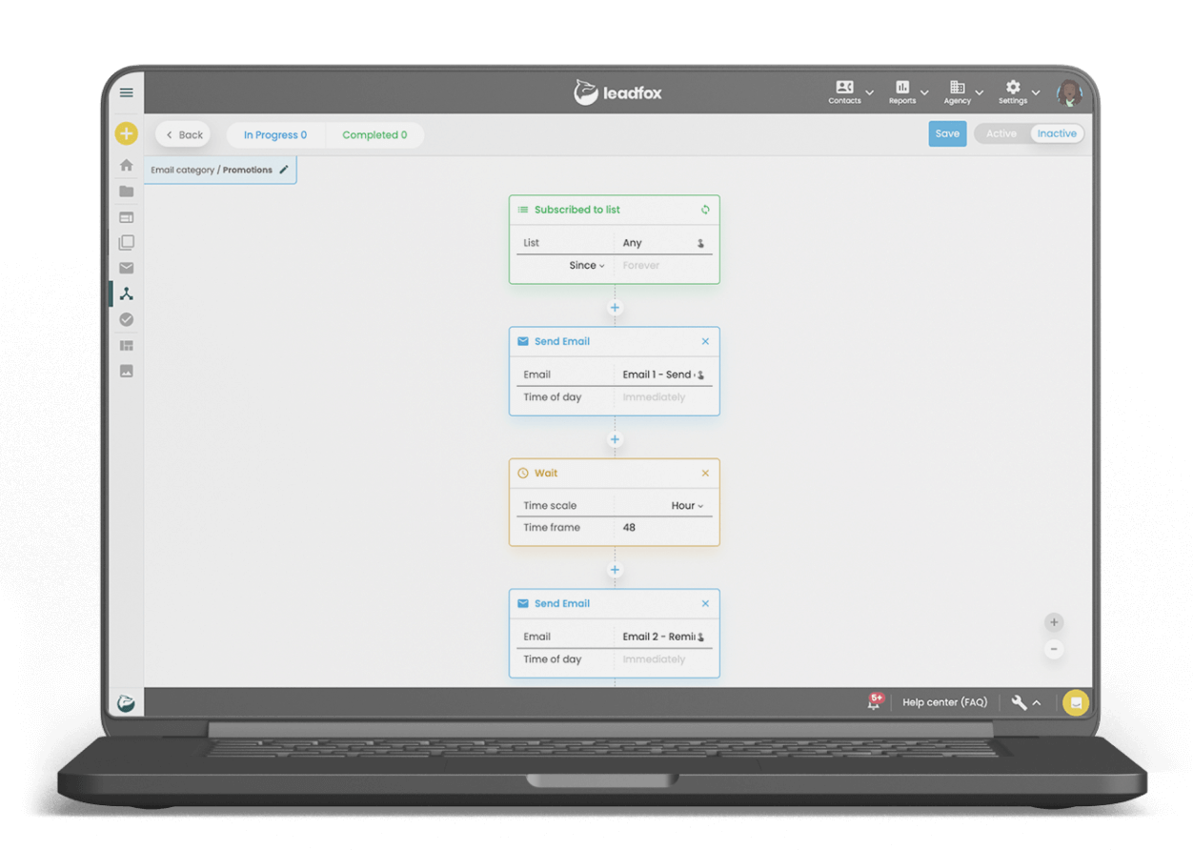Open the checkmark circle sidebar icon
Image resolution: width=1193 pixels, height=850 pixels.
pos(126,320)
